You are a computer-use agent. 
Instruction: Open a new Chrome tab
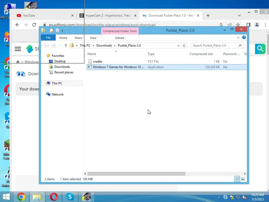click(x=208, y=16)
